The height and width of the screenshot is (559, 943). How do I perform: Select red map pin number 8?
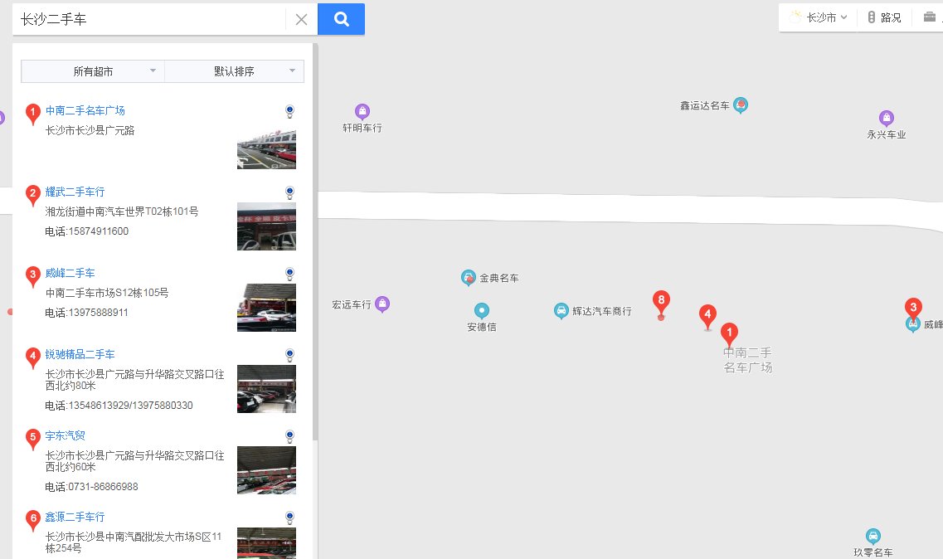click(661, 301)
